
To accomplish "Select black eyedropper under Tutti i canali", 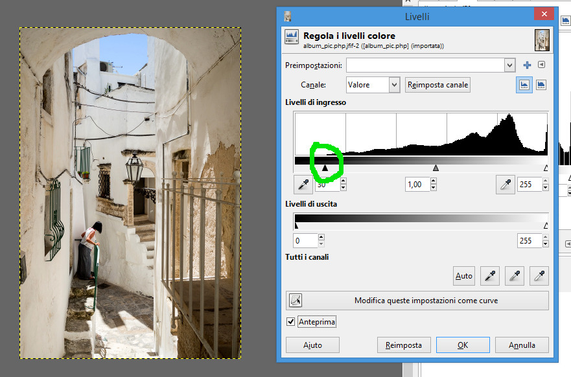I will [x=489, y=276].
